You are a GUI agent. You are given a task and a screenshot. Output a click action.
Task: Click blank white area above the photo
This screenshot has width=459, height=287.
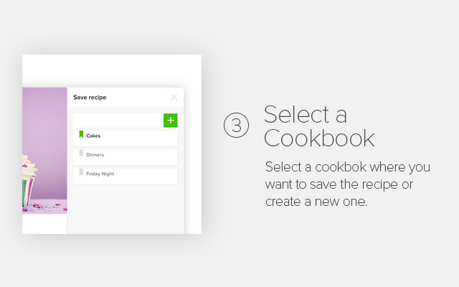pos(108,70)
